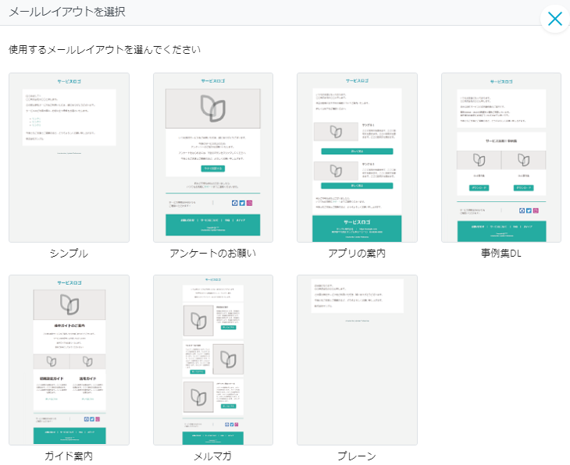
Task: Click the 使用するメールレイアウトを選んでください instruction text
Action: coord(105,49)
